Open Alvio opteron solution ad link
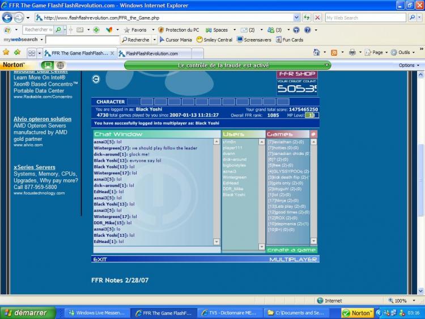This screenshot has height=319, width=425. tap(42, 119)
